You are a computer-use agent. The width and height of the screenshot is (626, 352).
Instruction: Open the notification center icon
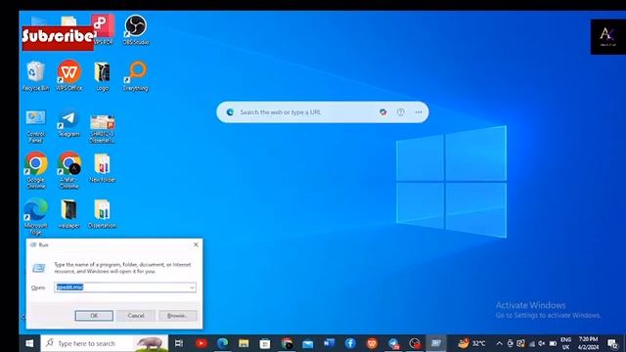613,343
